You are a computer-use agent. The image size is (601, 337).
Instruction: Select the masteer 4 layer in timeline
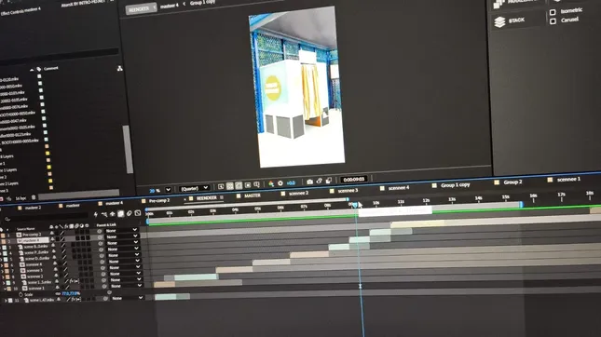[33, 240]
